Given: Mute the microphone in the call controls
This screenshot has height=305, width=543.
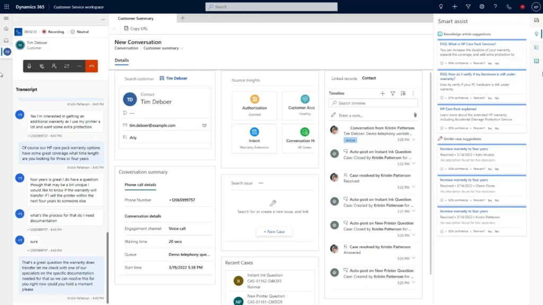Looking at the screenshot, I should point(30,66).
